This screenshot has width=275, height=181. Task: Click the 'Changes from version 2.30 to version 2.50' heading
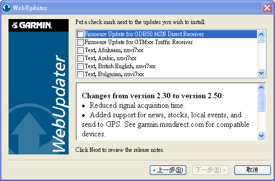click(x=153, y=96)
